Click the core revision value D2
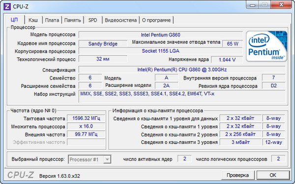Screen dimensions: 295x184 [273, 85]
